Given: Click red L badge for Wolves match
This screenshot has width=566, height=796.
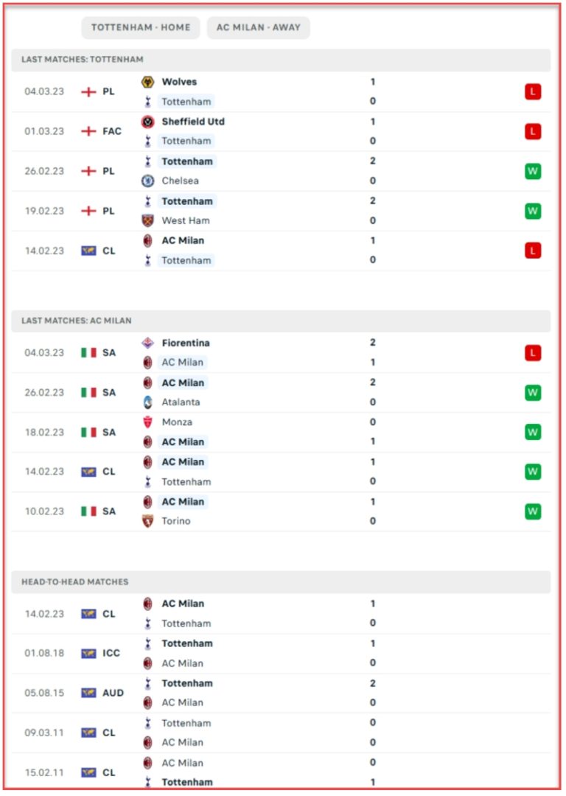Looking at the screenshot, I should pyautogui.click(x=533, y=92).
